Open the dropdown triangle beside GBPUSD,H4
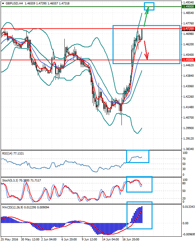The width and height of the screenshot is (195, 243). (3, 3)
